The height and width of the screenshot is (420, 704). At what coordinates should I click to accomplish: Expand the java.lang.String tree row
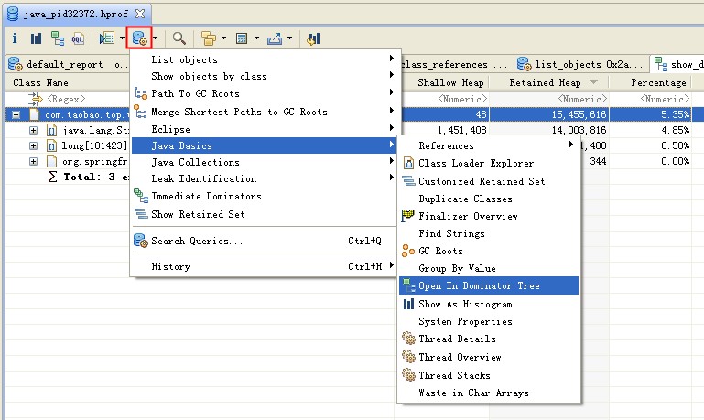pyautogui.click(x=34, y=131)
